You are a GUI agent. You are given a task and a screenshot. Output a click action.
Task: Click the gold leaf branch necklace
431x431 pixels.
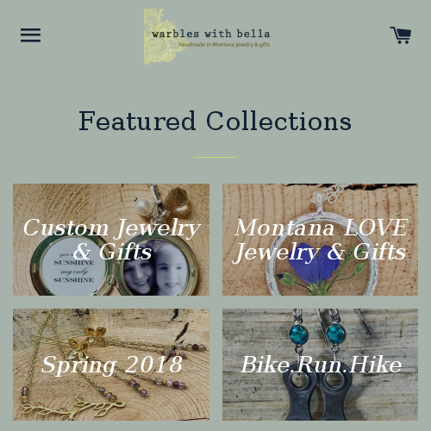73,408
